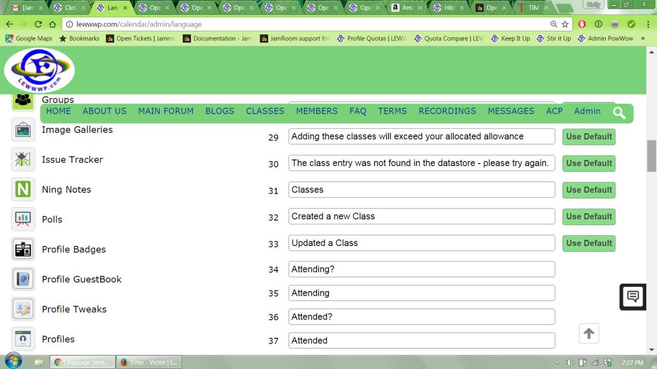Reset 'Created a new Class' to default
Viewport: 657px width, 369px height.
tap(589, 217)
